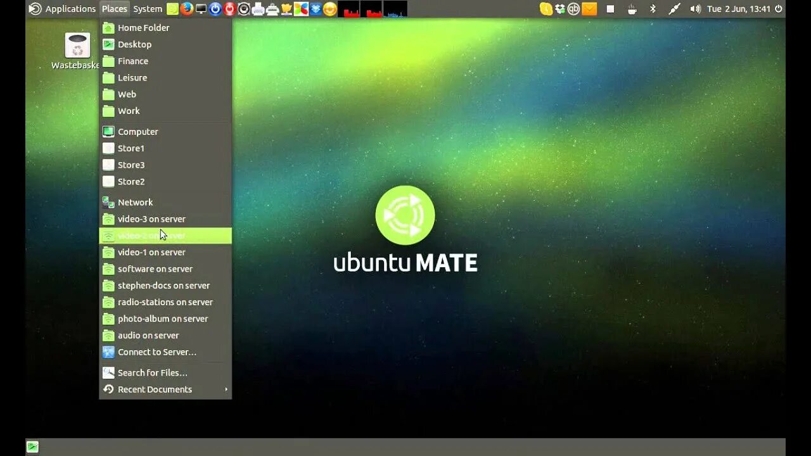The image size is (811, 456).
Task: Open first red system monitor graph
Action: 348,9
